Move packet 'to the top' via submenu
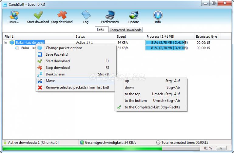The width and height of the screenshot is (234, 153). point(132,94)
